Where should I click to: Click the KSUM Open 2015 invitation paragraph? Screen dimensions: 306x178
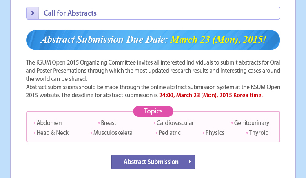(153, 71)
